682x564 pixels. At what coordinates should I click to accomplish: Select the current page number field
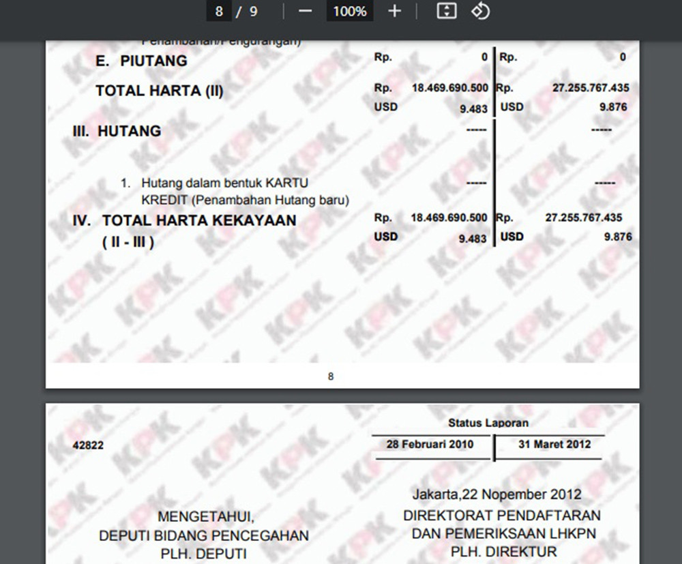click(x=219, y=12)
